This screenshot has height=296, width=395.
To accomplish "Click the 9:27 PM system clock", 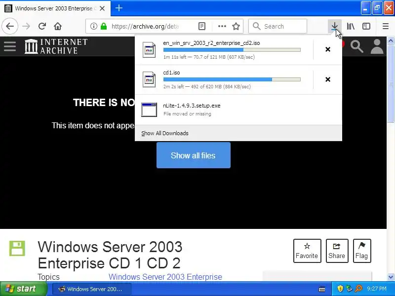I will click(x=377, y=289).
